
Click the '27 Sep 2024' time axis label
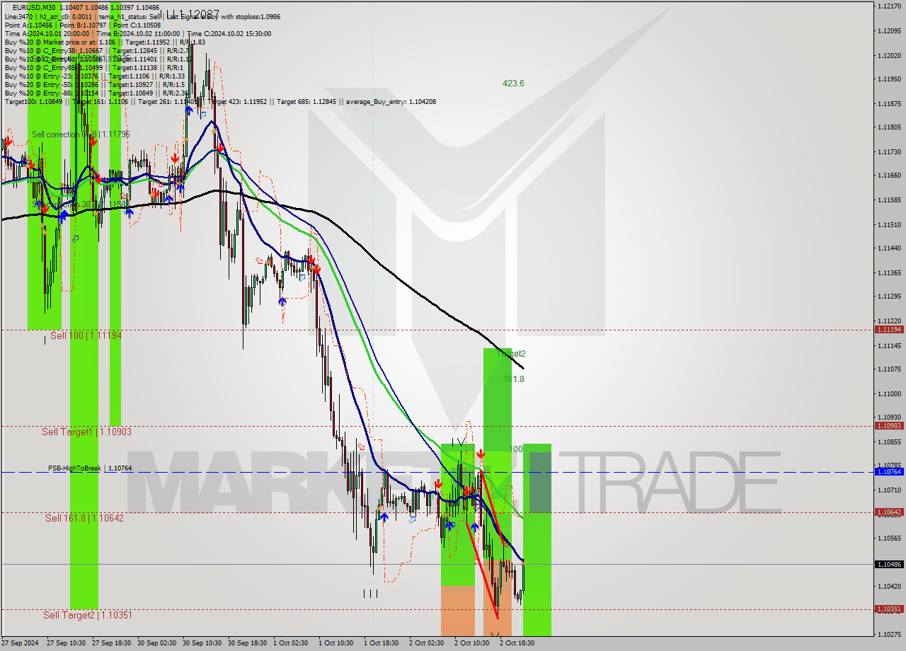click(x=20, y=643)
